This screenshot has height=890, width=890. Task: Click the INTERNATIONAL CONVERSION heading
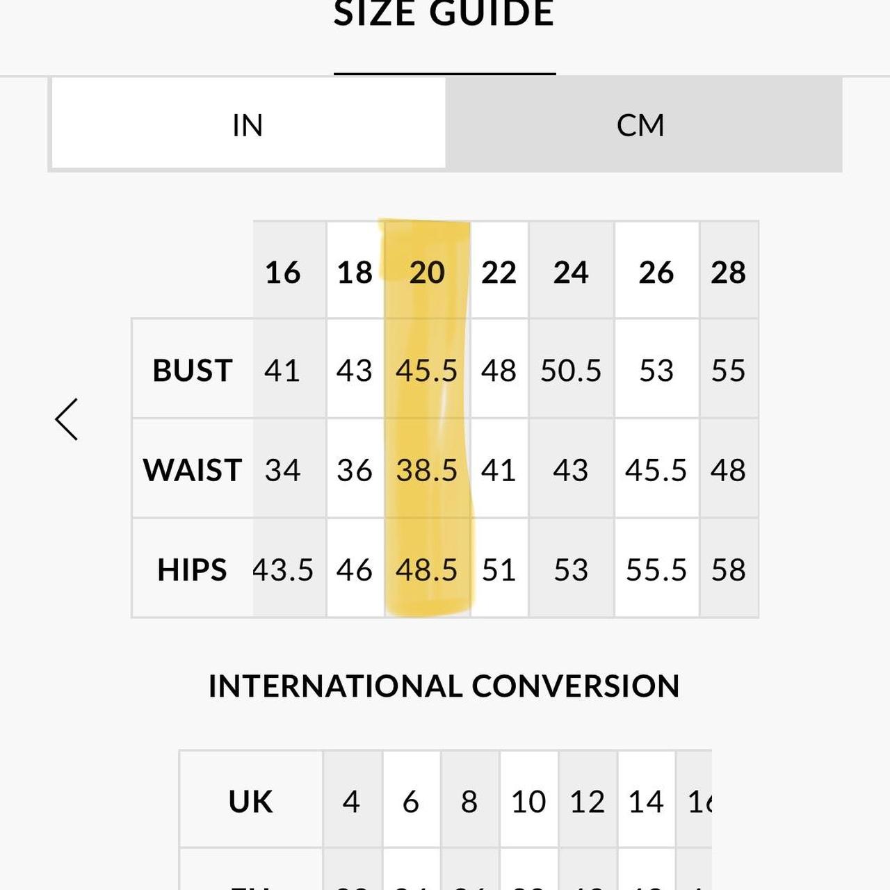tap(444, 686)
